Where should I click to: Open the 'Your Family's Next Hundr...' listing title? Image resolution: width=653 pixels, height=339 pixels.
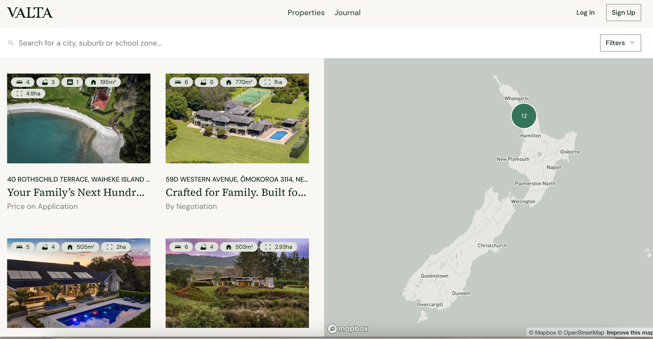[76, 192]
